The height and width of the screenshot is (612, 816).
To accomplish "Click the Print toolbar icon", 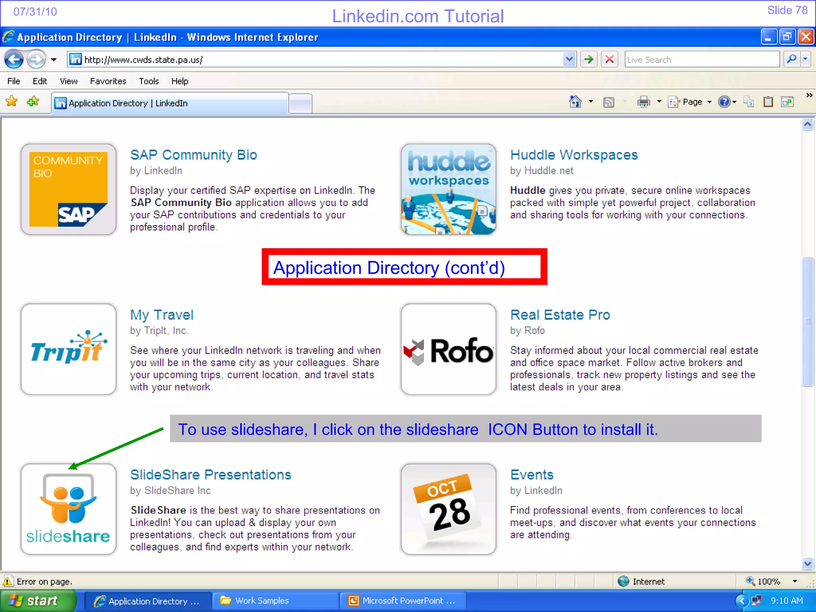I will coord(643,102).
